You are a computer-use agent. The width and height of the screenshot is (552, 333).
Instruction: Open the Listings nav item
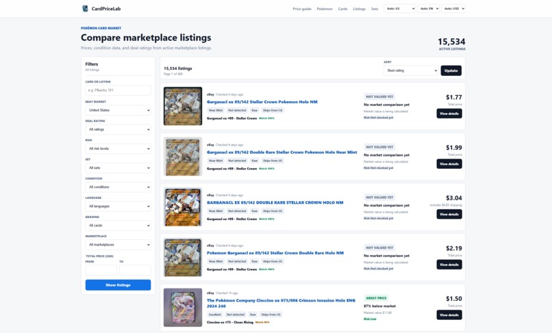359,9
